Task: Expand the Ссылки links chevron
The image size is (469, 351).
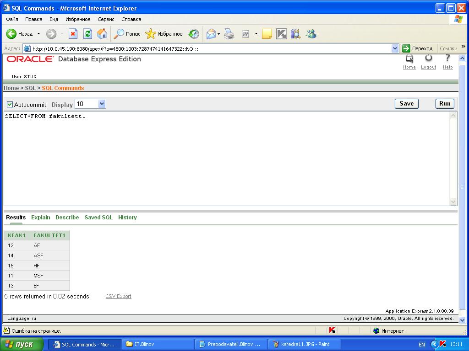Action: click(464, 47)
